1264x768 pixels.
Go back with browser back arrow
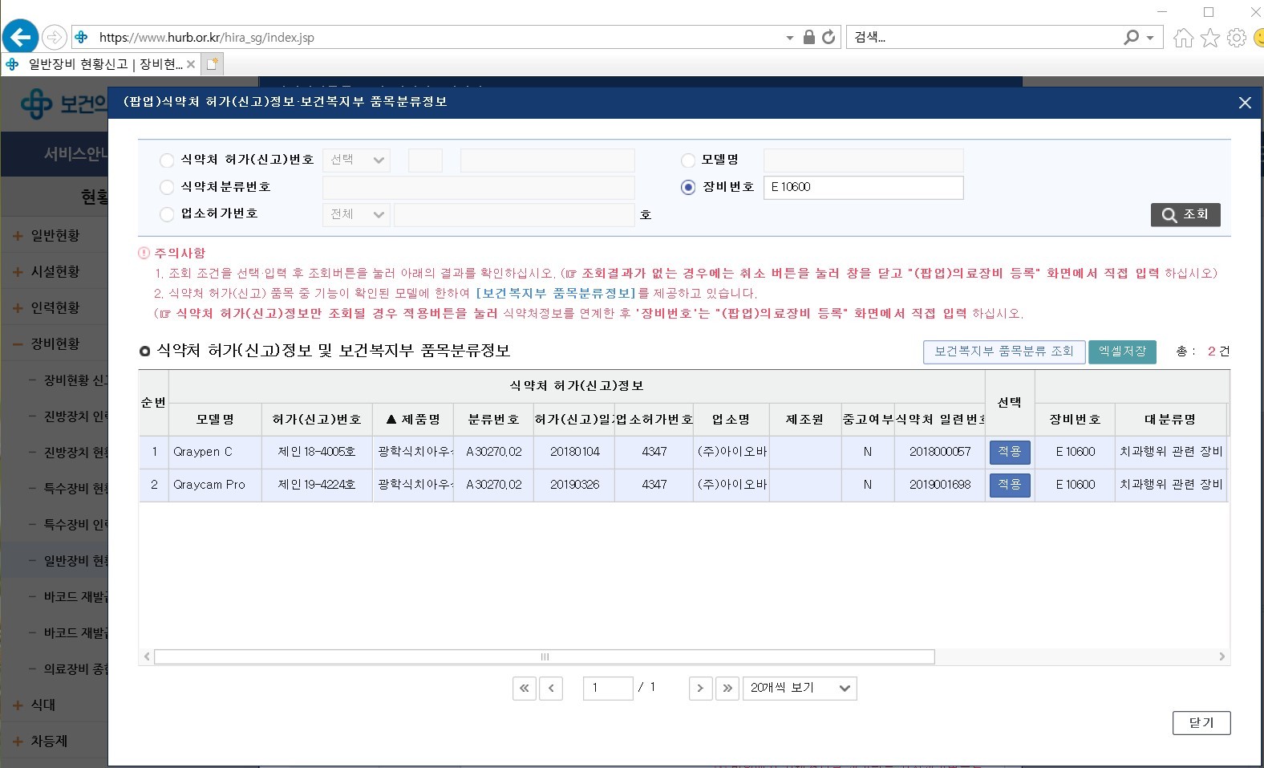[20, 37]
